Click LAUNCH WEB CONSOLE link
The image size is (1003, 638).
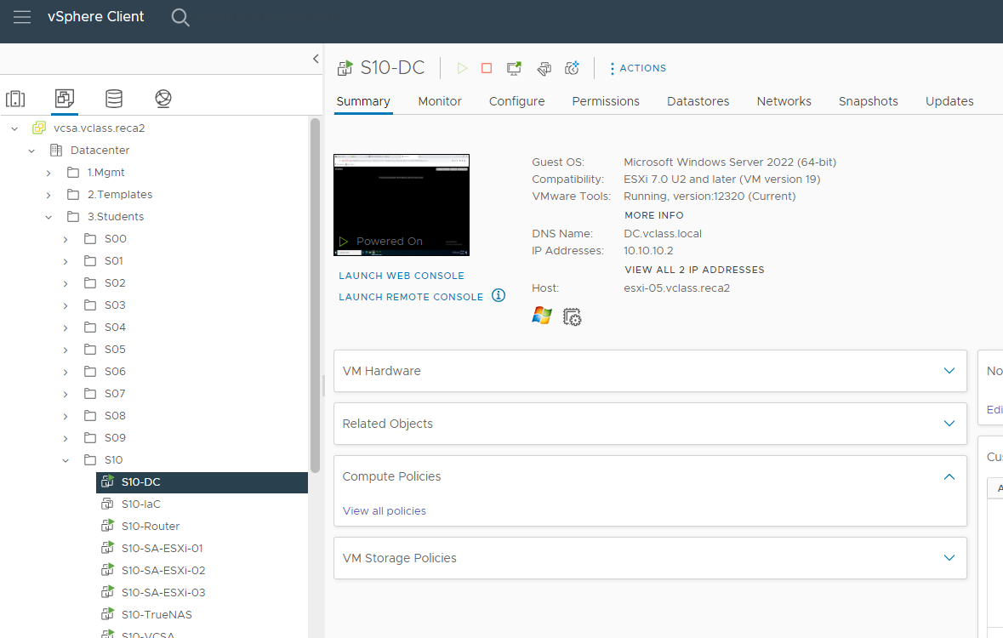[x=401, y=276]
